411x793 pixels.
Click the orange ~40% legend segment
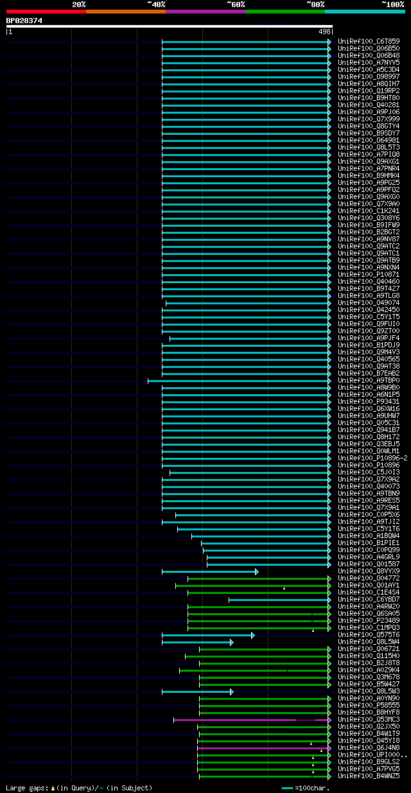point(126,11)
